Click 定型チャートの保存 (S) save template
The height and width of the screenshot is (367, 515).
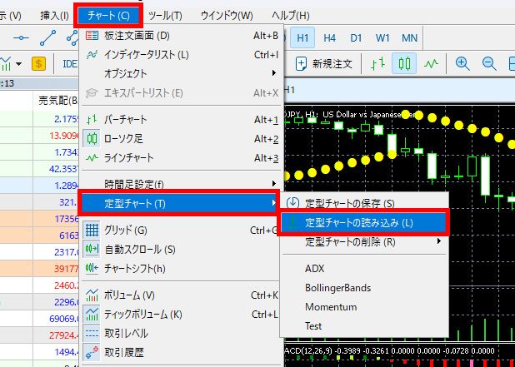pos(349,203)
